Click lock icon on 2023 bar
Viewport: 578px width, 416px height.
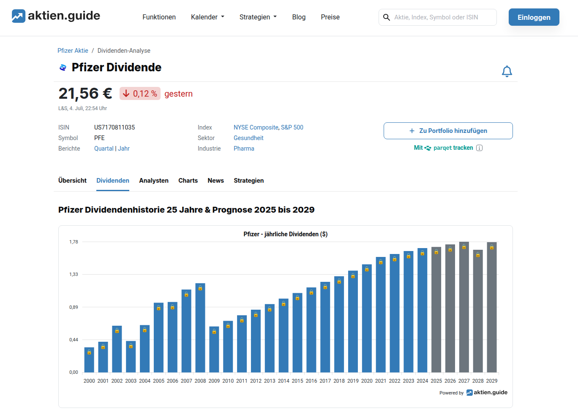[x=409, y=256]
